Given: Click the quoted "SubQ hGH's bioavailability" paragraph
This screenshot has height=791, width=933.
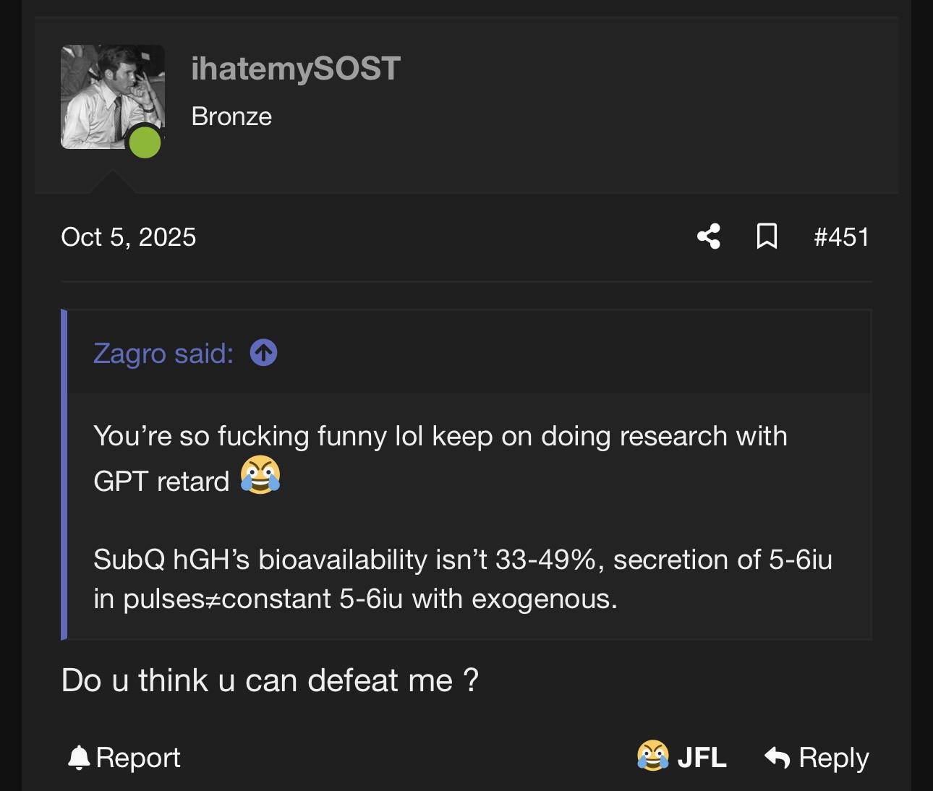Looking at the screenshot, I should click(463, 579).
